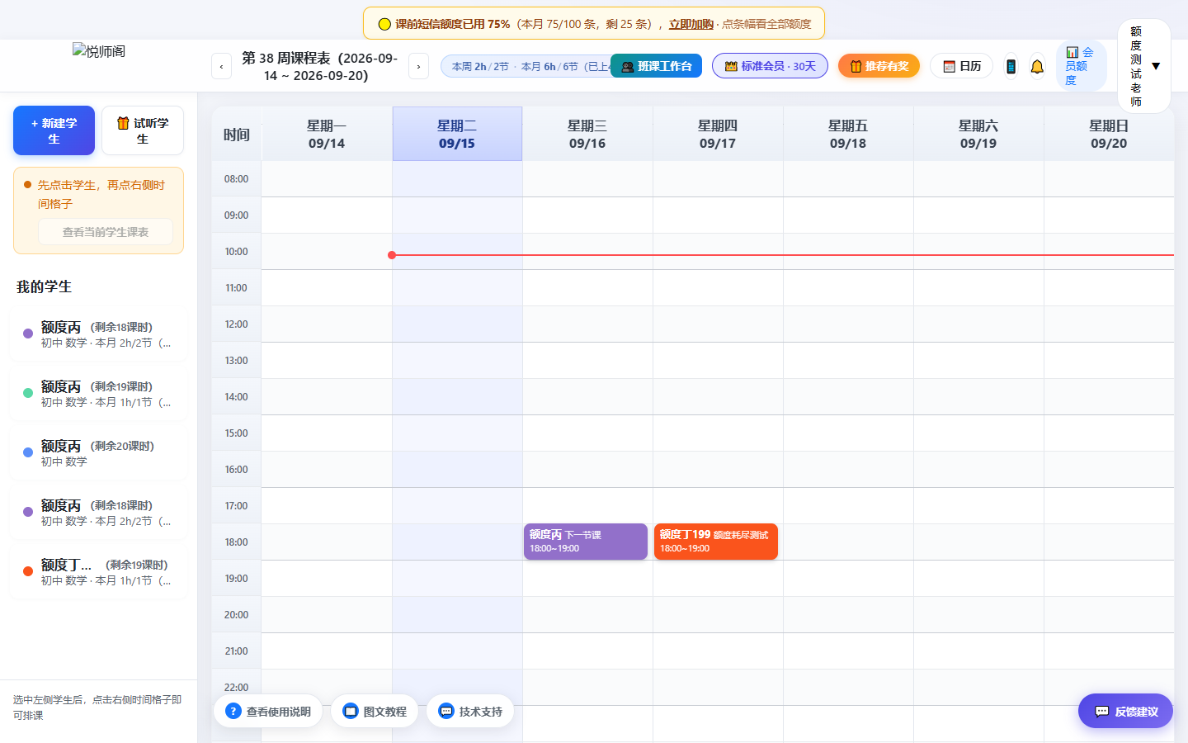This screenshot has height=743, width=1188.
Task: Click the 新建学生 button
Action: pyautogui.click(x=54, y=130)
